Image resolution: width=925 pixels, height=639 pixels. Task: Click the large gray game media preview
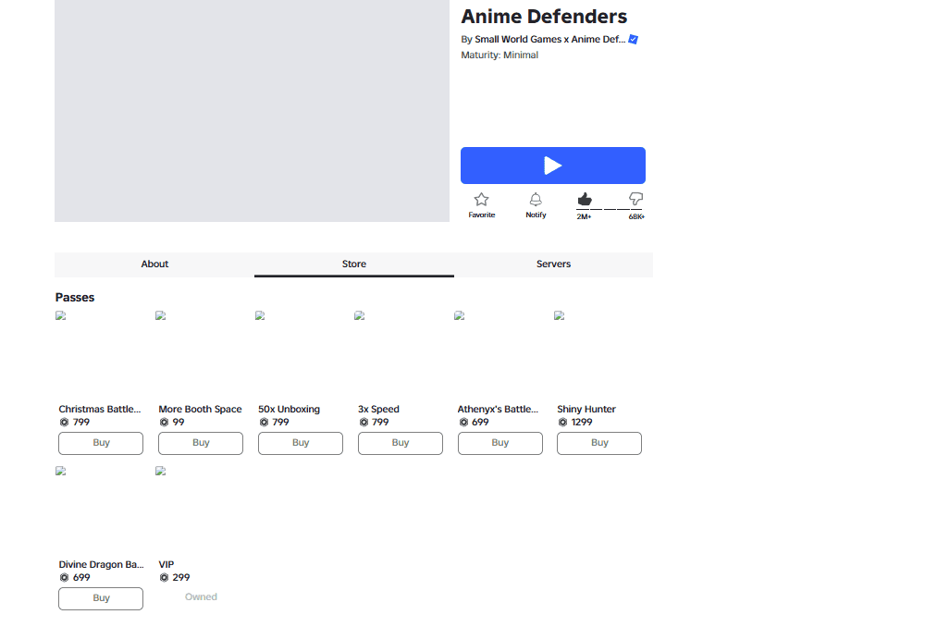pos(252,111)
